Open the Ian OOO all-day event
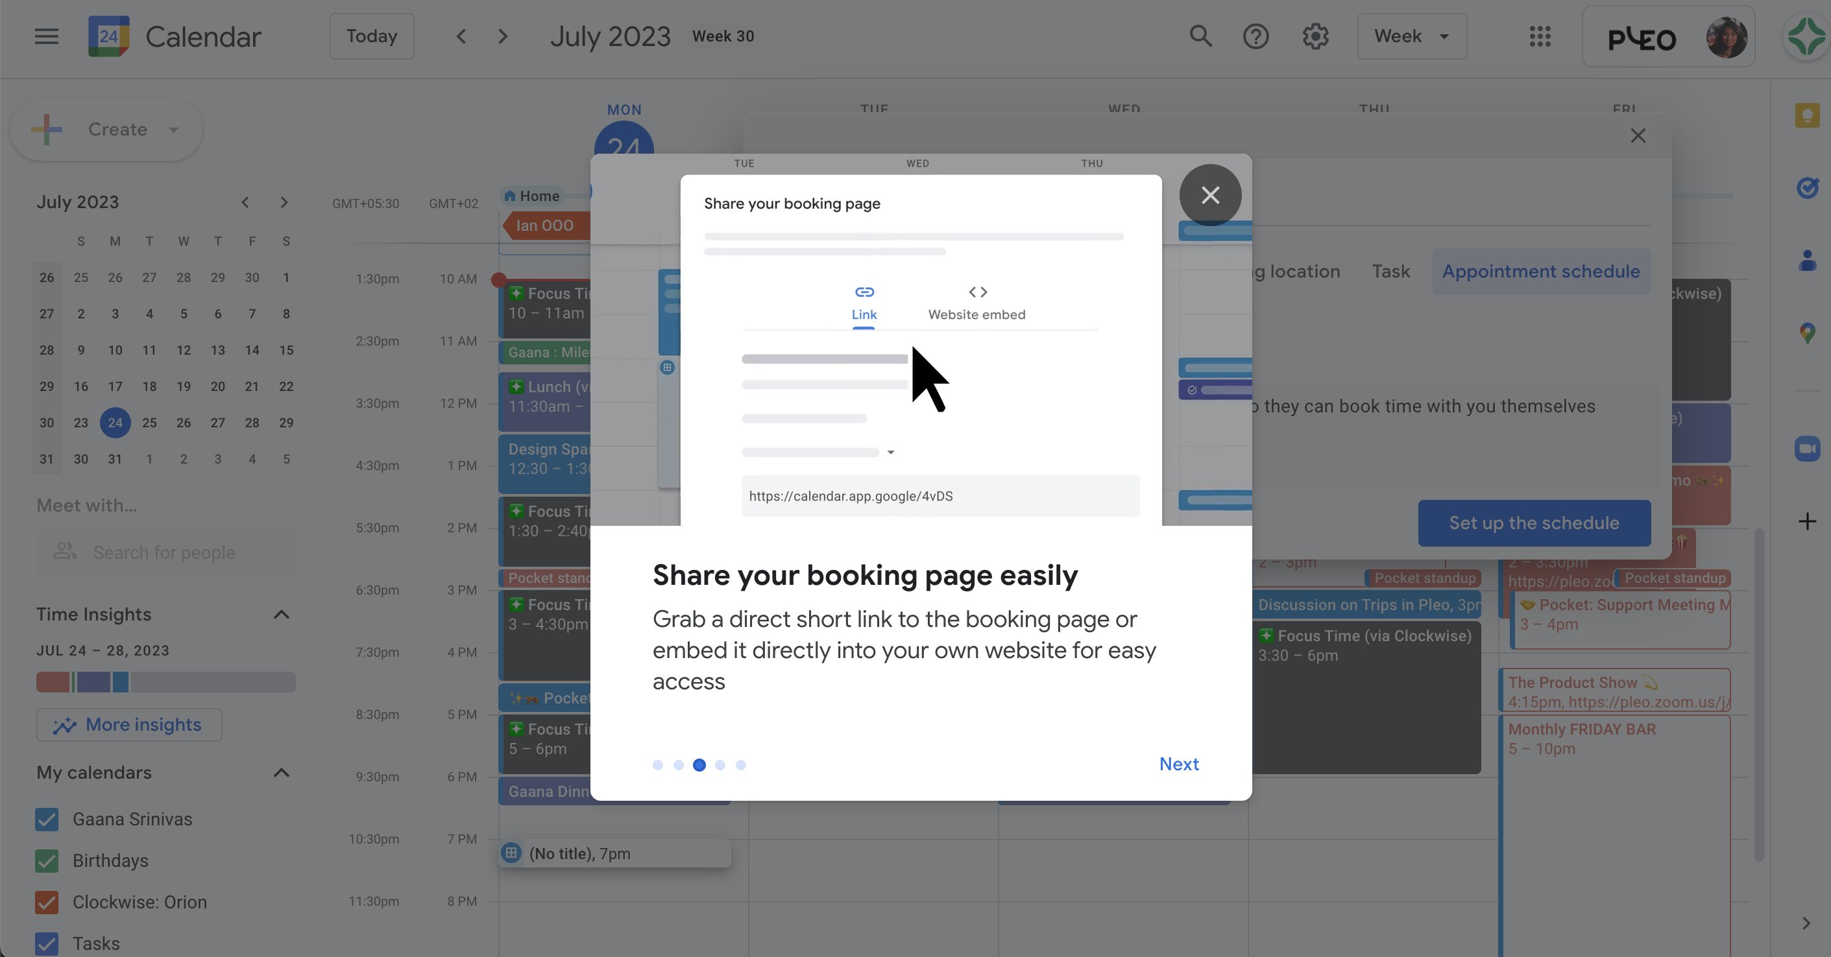The image size is (1831, 957). 545,226
